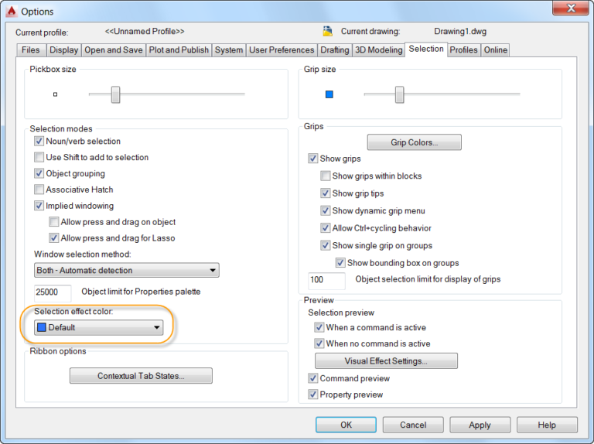Click the Pickbox size slider handle
Image resolution: width=594 pixels, height=444 pixels.
(115, 94)
